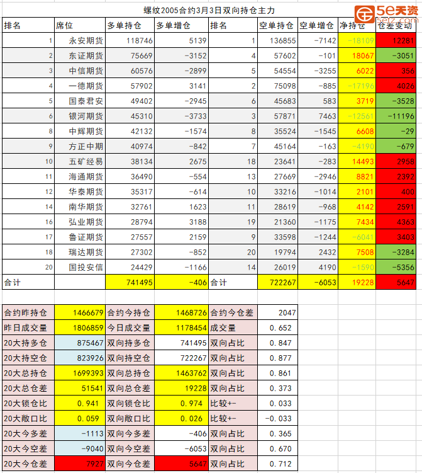The height and width of the screenshot is (473, 422).
Task: Select red position-change cell 12281
Action: 396,40
